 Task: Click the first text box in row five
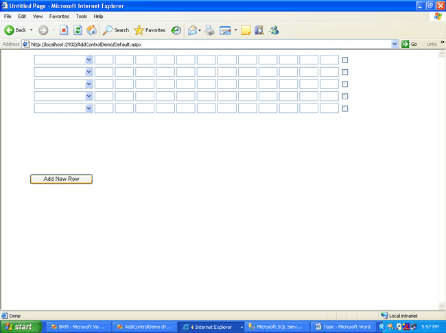(104, 108)
